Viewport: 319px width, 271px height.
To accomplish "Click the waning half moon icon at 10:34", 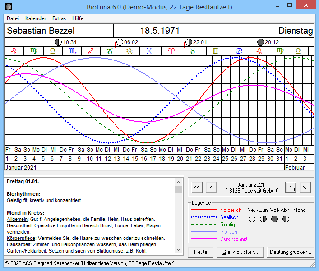I will click(58, 42).
